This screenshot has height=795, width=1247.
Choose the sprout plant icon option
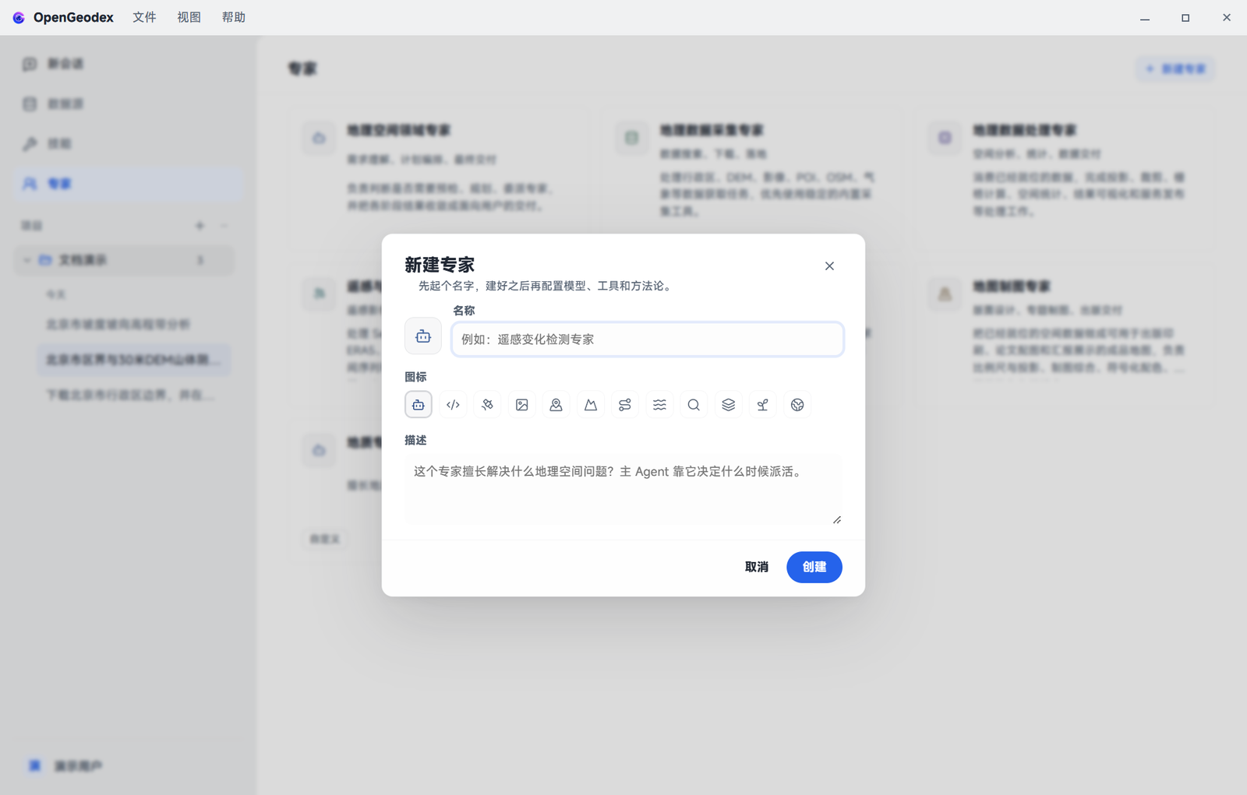(x=763, y=405)
